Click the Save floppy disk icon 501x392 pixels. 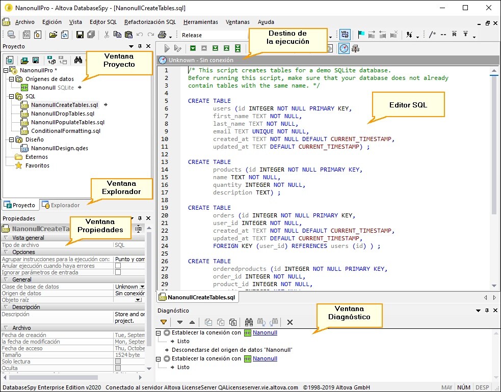[x=80, y=35]
